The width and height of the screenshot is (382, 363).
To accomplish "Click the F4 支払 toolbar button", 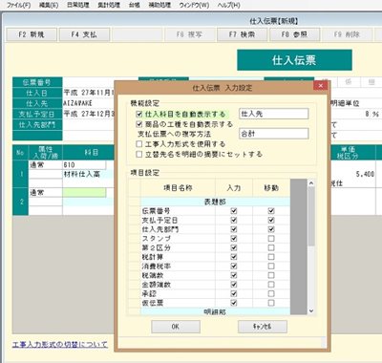I will (x=84, y=34).
